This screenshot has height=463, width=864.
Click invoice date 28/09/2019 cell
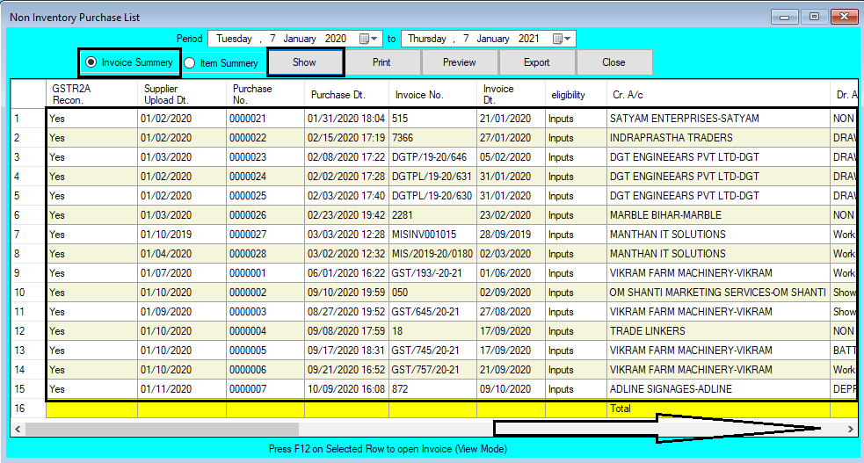pyautogui.click(x=511, y=234)
